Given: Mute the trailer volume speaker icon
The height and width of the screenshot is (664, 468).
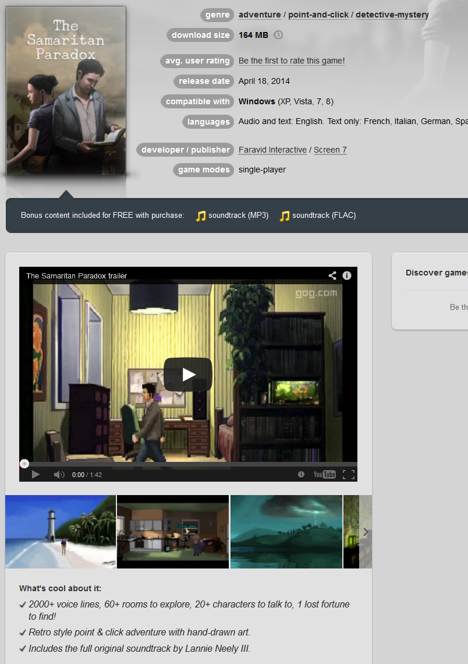Looking at the screenshot, I should [x=59, y=475].
